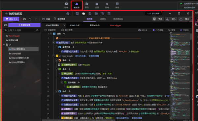Collapse the 事件 node on line 10
The image size is (198, 121).
[x=56, y=60]
